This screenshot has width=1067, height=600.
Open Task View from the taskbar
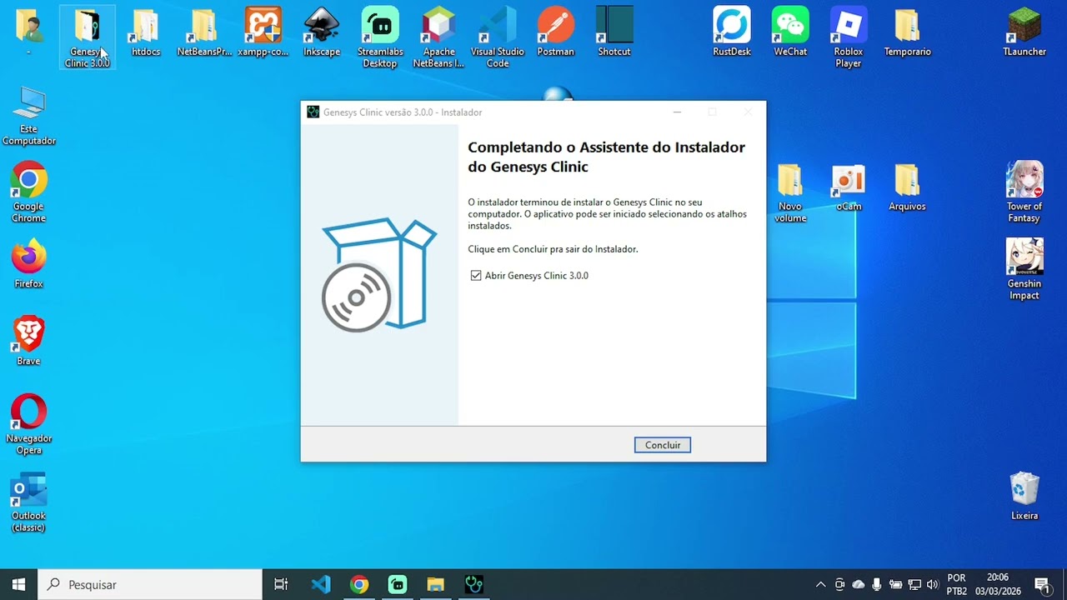click(281, 585)
